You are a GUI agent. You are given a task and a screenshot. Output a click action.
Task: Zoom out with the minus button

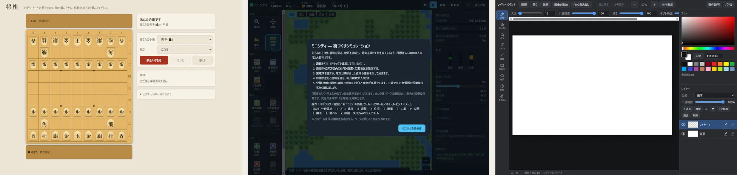(634, 5)
